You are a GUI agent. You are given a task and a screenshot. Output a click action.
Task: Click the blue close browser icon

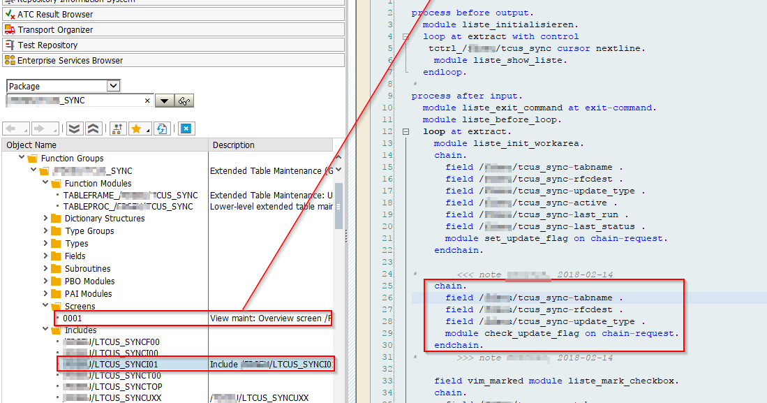(185, 129)
